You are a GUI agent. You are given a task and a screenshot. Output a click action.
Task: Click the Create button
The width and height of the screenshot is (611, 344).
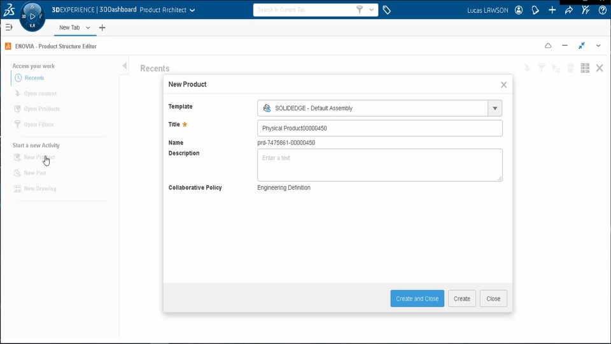click(461, 299)
